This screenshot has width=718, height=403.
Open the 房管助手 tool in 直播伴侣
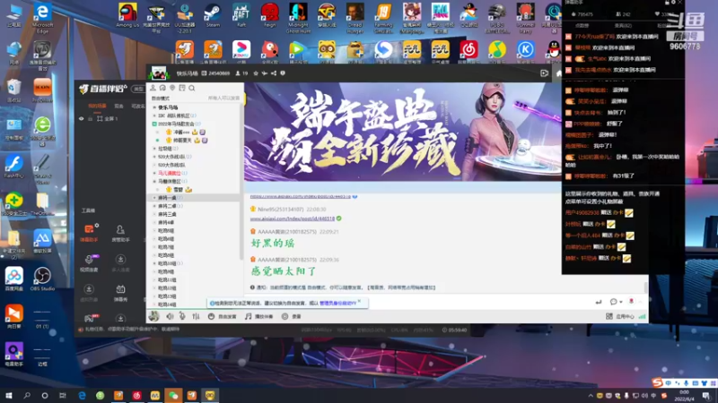click(x=120, y=232)
